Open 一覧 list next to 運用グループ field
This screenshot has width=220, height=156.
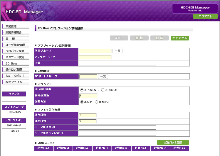[x=117, y=51]
